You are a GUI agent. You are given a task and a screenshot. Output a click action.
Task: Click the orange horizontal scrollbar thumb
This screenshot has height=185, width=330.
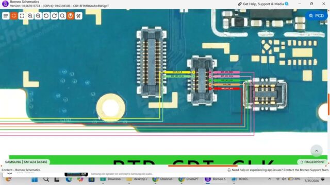tap(203, 165)
